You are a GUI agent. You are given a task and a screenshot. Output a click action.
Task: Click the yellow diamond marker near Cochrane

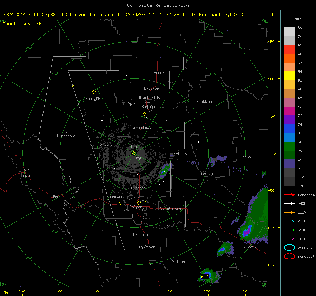[120, 203]
